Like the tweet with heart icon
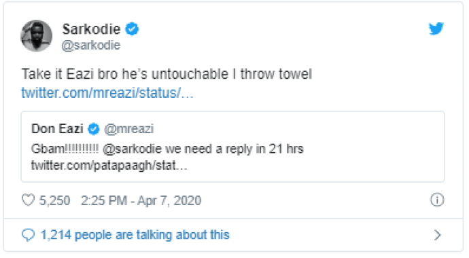Viewport: 469px width, 258px height. (29, 200)
